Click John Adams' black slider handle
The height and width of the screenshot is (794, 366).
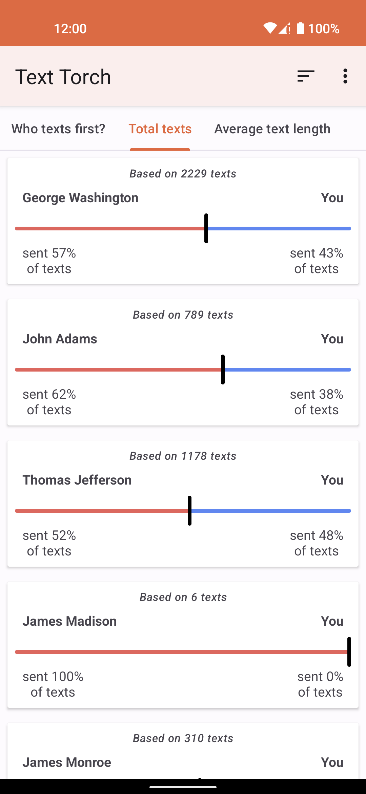click(223, 370)
